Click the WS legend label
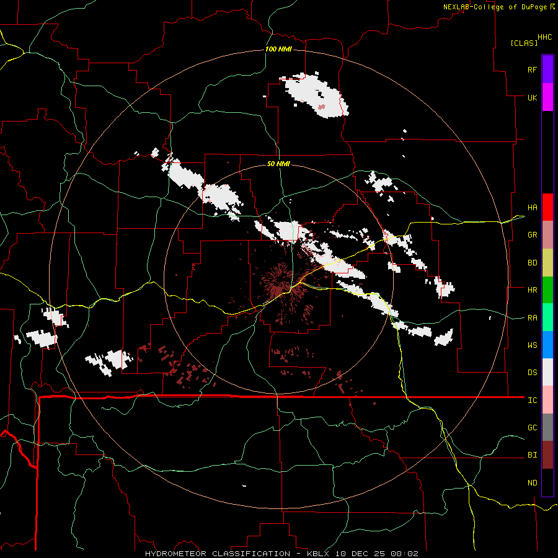This screenshot has width=558, height=558. tap(532, 345)
